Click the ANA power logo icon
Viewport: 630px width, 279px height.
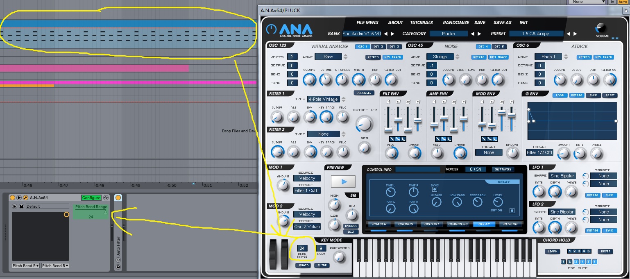(x=271, y=29)
